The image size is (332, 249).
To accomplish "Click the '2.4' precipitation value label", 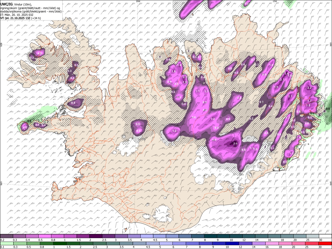I will (x=287, y=74).
